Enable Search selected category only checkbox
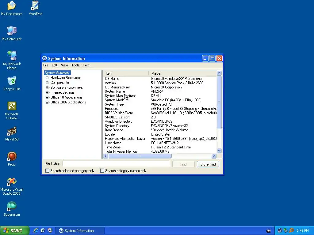The width and height of the screenshot is (314, 235). coord(47,171)
